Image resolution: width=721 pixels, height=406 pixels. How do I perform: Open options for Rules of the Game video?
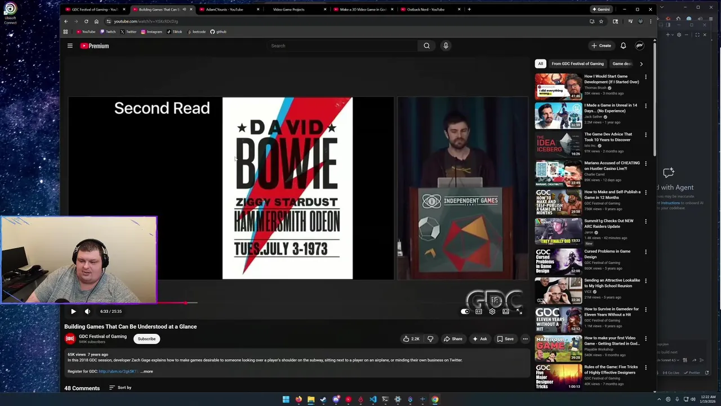pos(646,367)
